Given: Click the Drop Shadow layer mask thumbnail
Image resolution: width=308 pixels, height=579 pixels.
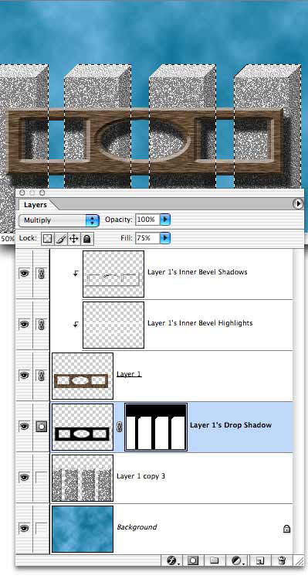Looking at the screenshot, I should 156,427.
